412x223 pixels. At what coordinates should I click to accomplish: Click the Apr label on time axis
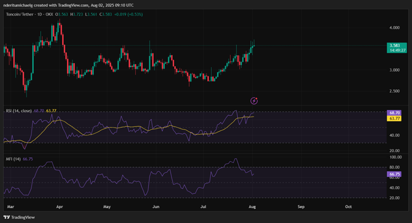[59, 208]
